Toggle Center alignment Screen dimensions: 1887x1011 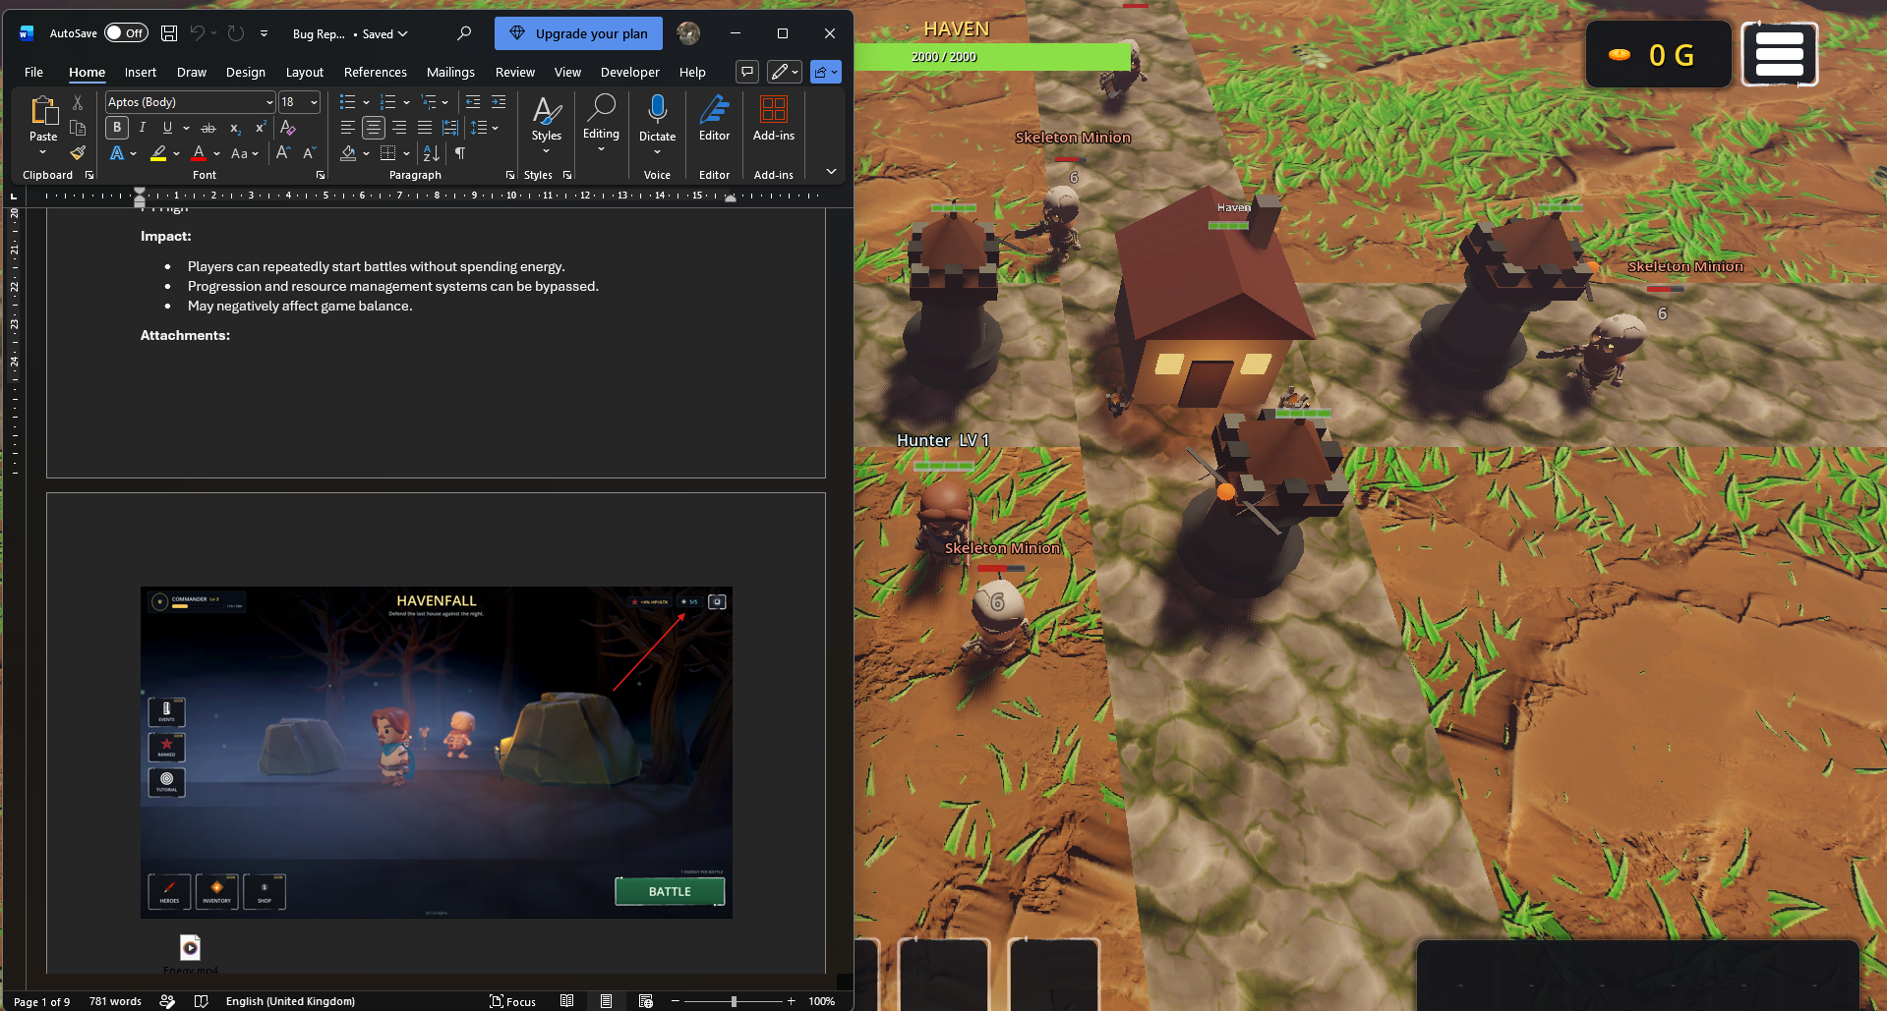coord(374,128)
